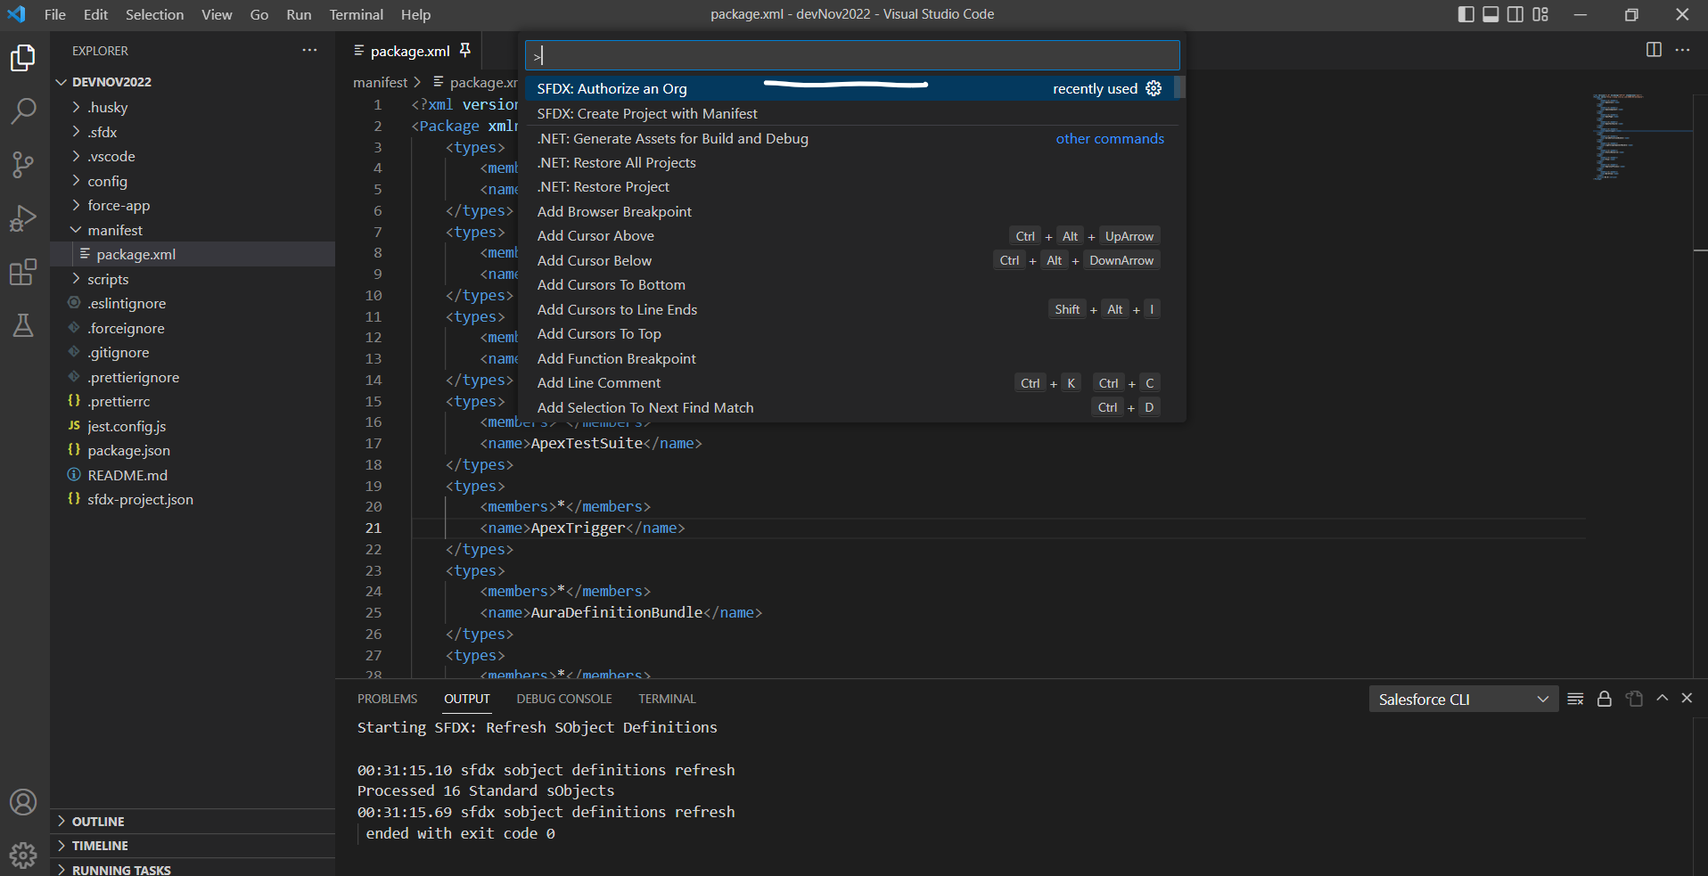
Task: Open editor More Actions ellipsis
Action: [1682, 50]
